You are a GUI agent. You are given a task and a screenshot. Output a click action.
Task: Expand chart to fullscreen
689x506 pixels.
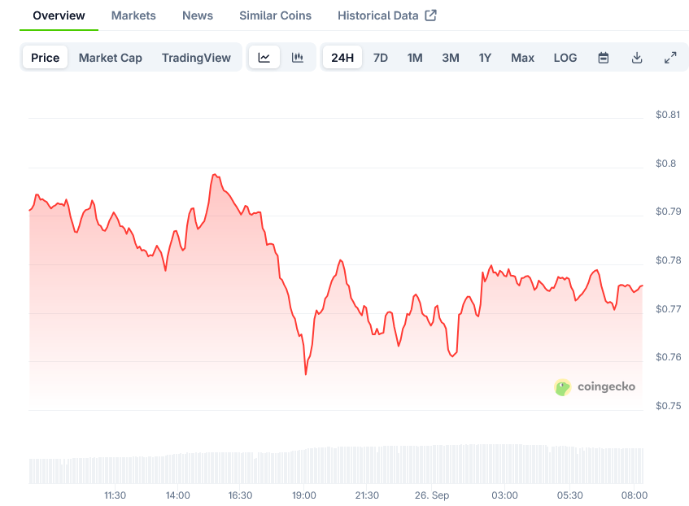coord(670,58)
